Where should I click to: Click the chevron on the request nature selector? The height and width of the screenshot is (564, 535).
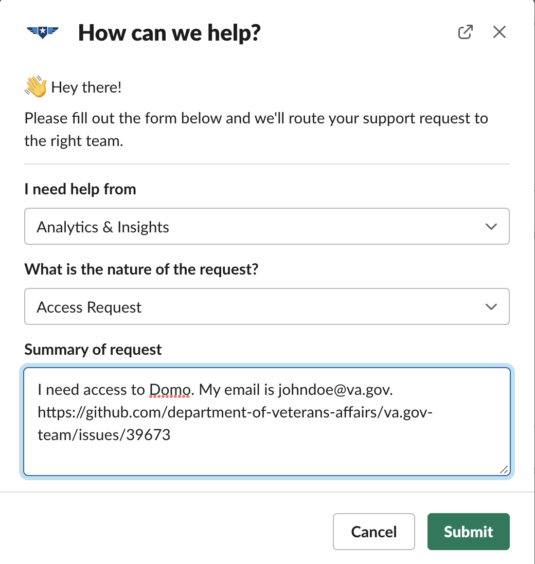coord(491,306)
